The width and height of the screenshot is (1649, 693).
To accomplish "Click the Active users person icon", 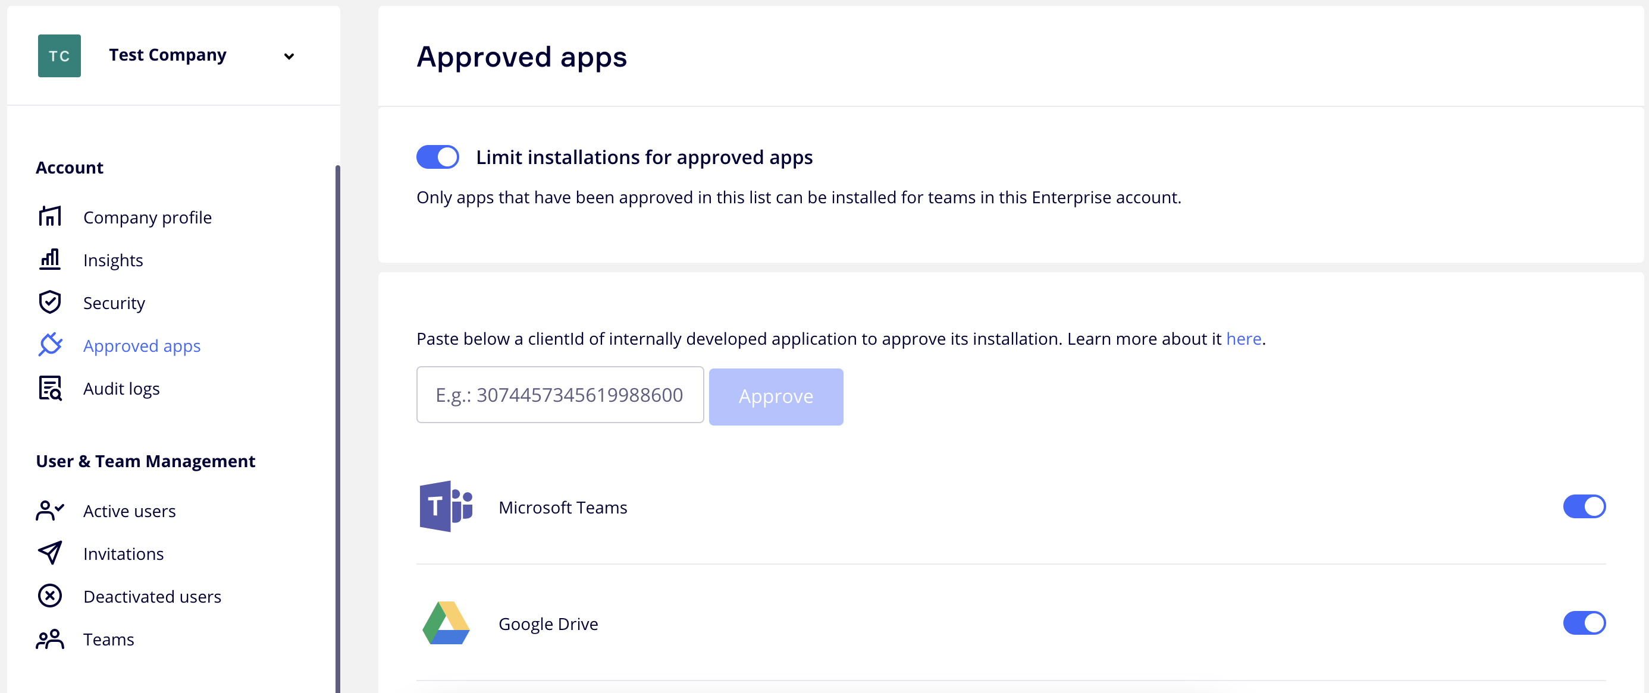I will [50, 510].
